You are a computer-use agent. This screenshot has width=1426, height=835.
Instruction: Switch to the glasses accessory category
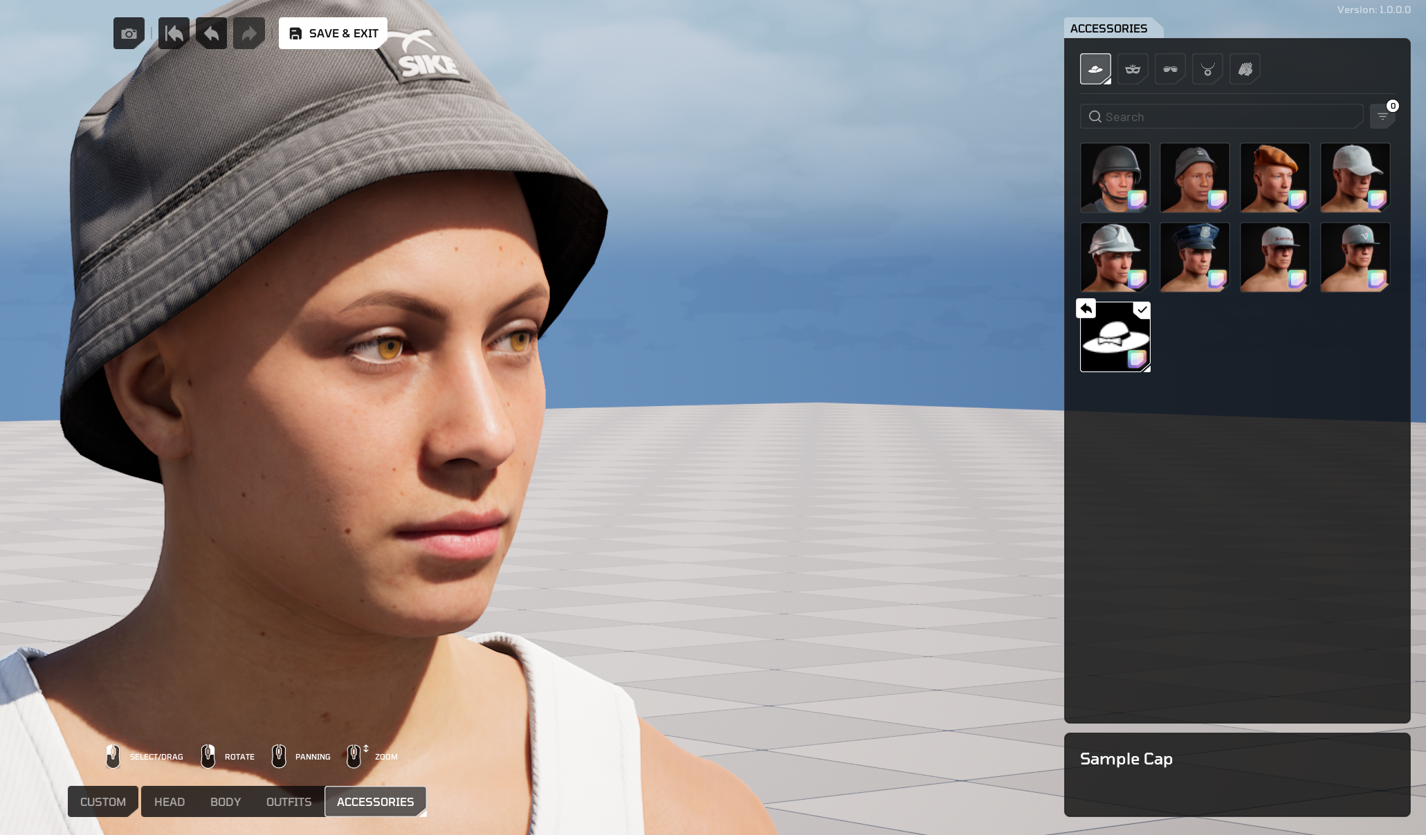[x=1170, y=69]
